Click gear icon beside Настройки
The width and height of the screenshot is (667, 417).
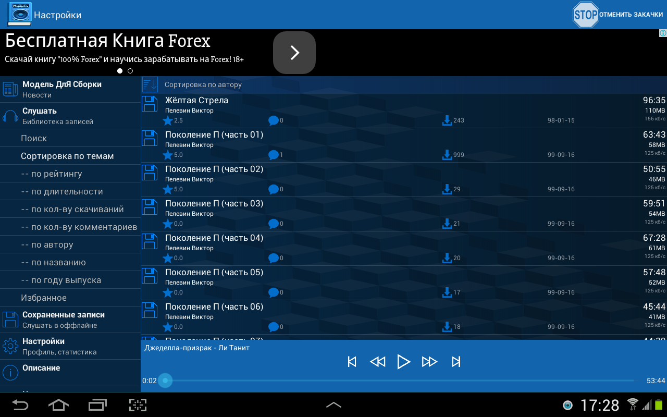[10, 346]
